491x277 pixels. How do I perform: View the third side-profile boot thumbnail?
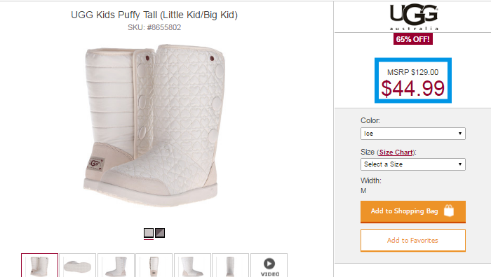[x=116, y=265]
